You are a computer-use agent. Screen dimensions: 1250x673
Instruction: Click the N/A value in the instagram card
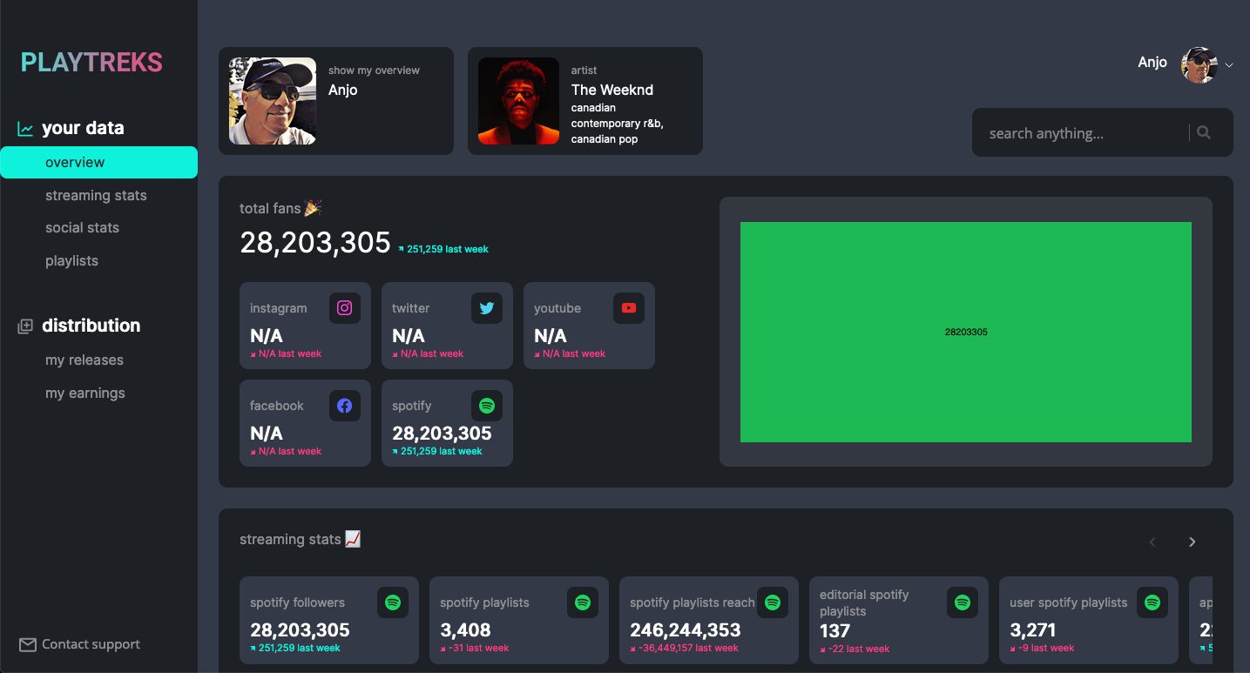267,336
